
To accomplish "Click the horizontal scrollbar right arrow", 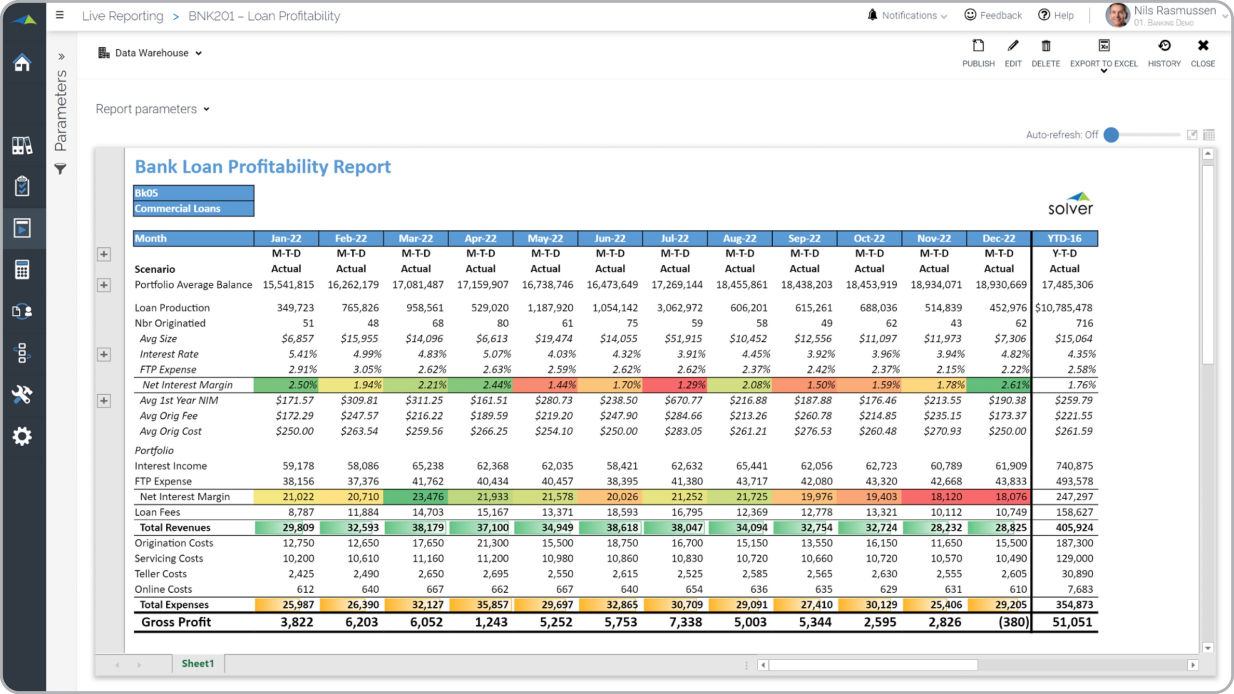I will 1193,665.
